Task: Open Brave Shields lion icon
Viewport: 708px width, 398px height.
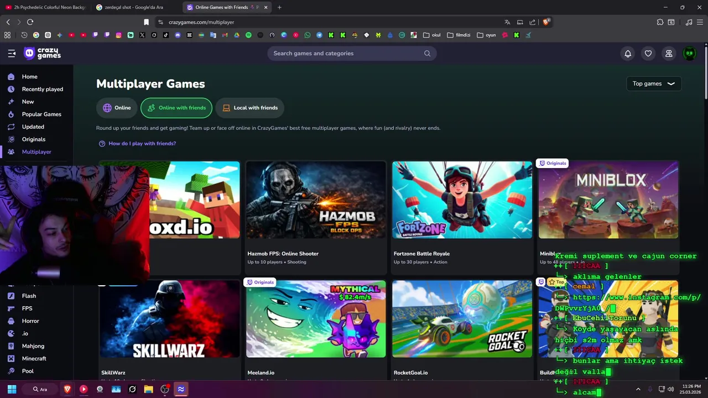Action: click(x=546, y=22)
